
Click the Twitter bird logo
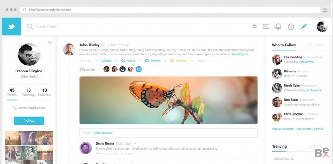(11, 27)
